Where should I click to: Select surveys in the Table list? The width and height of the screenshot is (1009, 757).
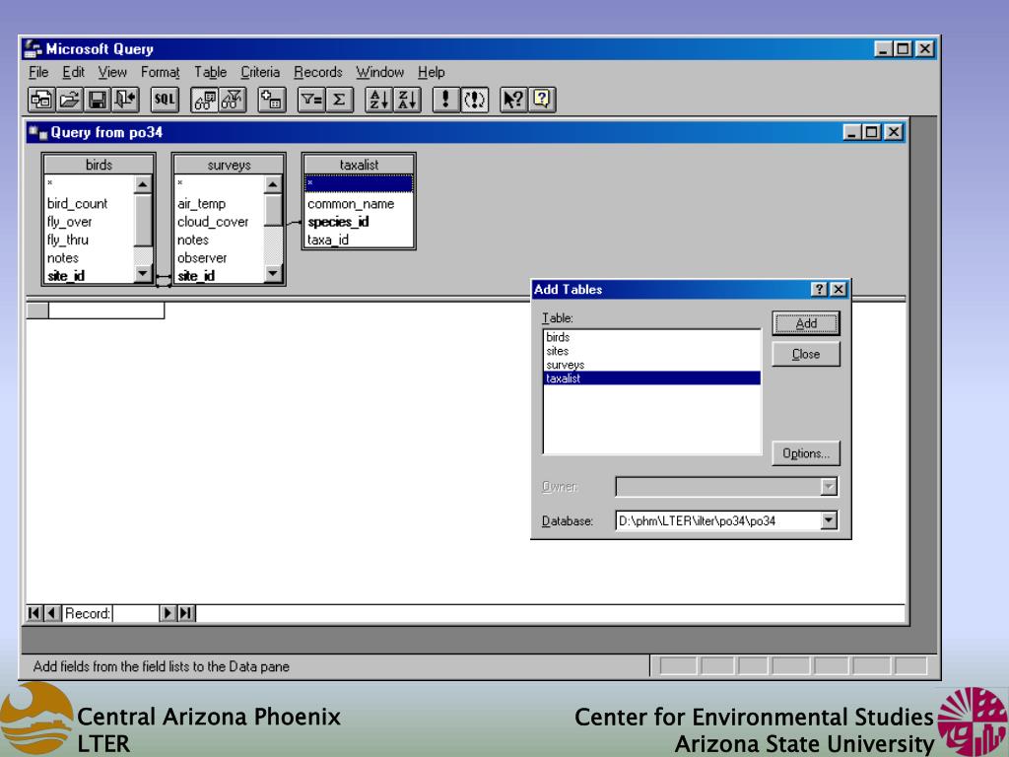652,365
